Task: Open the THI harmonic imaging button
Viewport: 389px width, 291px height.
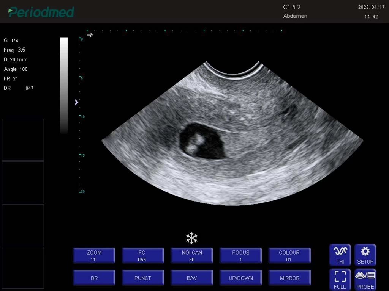Action: pos(340,255)
